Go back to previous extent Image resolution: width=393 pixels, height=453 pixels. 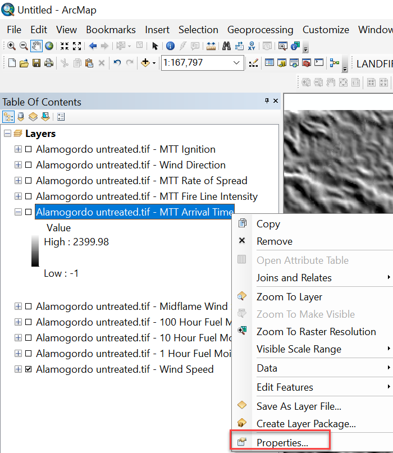pyautogui.click(x=93, y=45)
